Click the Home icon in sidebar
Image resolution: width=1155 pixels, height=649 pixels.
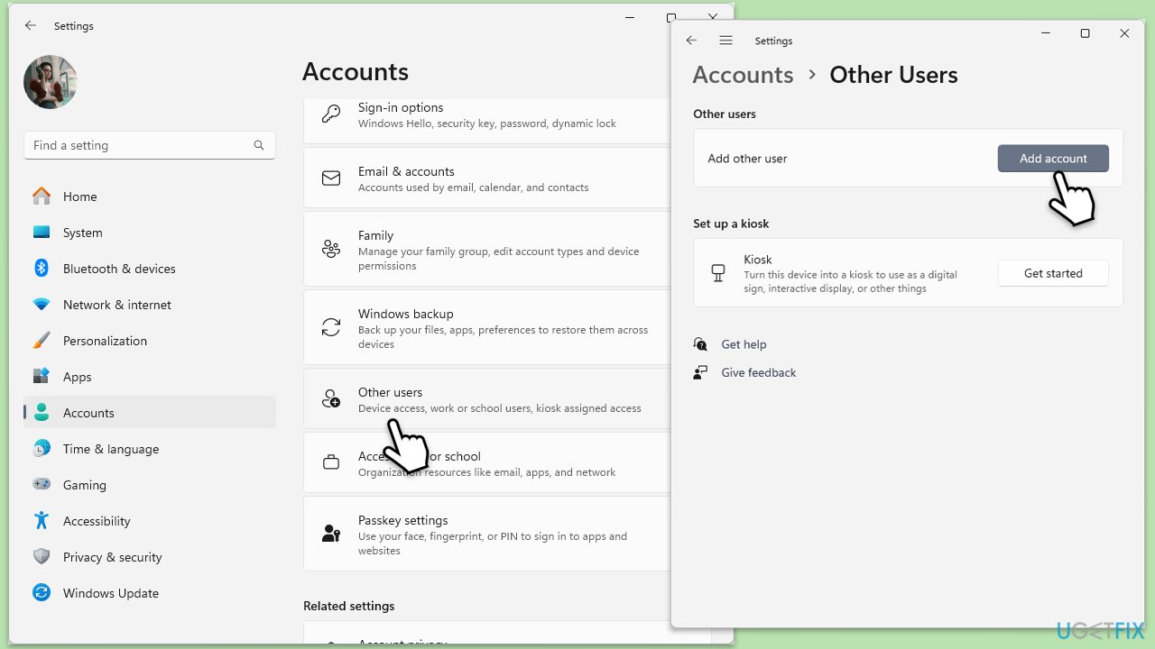[42, 197]
